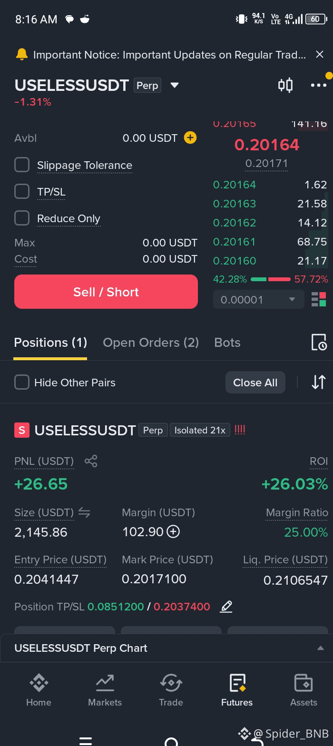Go to the Markets tab
Screen dimensions: 333x746
click(x=105, y=690)
